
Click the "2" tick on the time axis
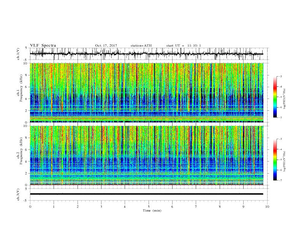78,207
